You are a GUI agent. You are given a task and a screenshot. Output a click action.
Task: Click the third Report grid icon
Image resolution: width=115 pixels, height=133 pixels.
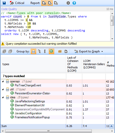[x=56, y=3]
